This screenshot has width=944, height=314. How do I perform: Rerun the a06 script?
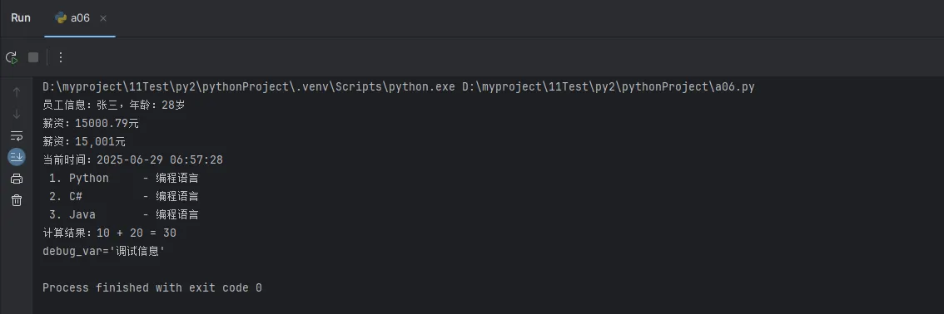point(12,57)
